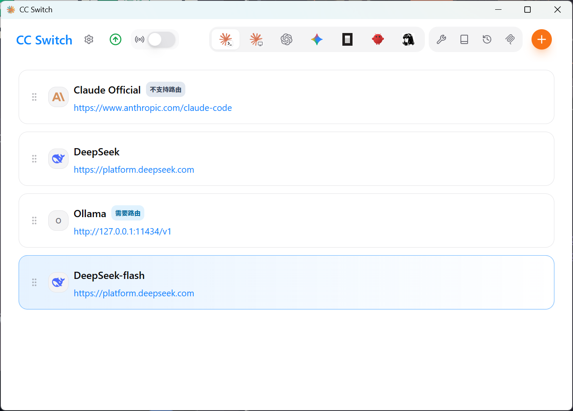Toggle the proxy switch in the header
Viewport: 573px width, 411px height.
tap(161, 40)
